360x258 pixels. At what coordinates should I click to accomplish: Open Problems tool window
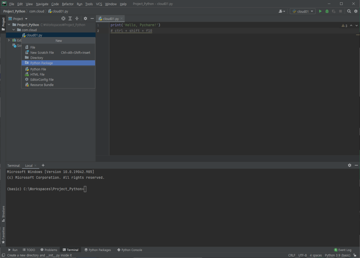(49, 250)
